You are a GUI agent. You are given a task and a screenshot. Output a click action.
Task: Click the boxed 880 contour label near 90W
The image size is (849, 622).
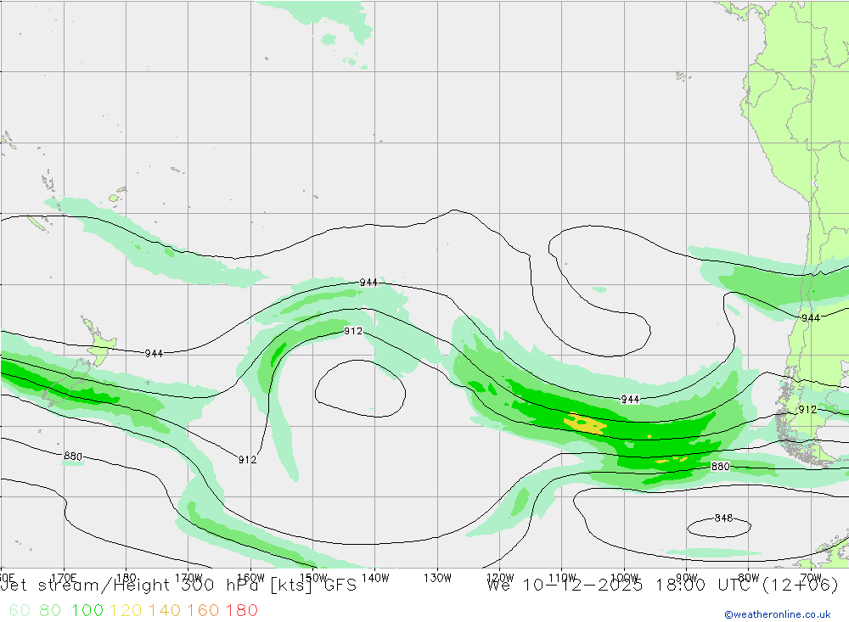[x=720, y=466]
